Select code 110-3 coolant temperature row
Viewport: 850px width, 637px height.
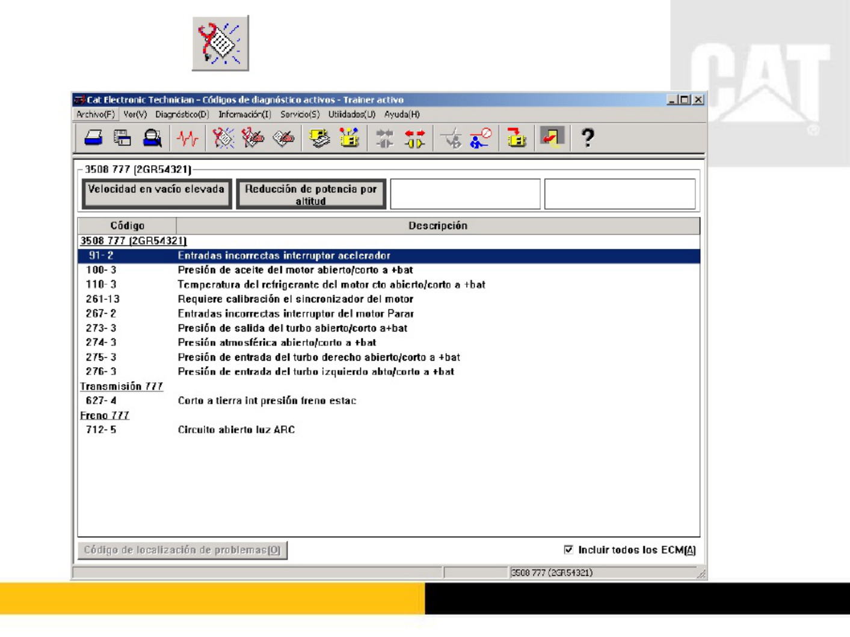(x=389, y=285)
